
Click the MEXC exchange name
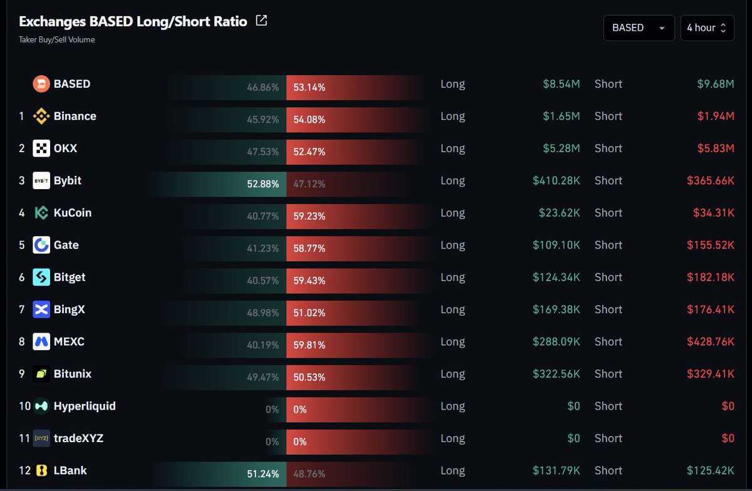pos(69,341)
